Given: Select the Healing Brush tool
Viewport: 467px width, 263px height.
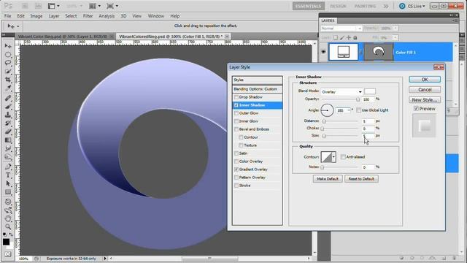Looking at the screenshot, I should [x=8, y=98].
